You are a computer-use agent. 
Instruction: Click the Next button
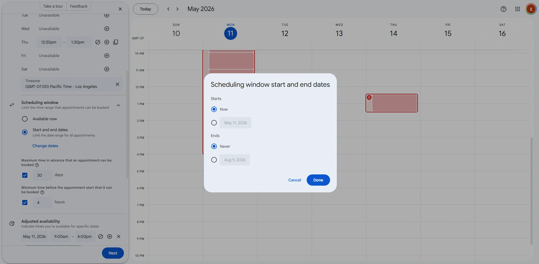113,253
